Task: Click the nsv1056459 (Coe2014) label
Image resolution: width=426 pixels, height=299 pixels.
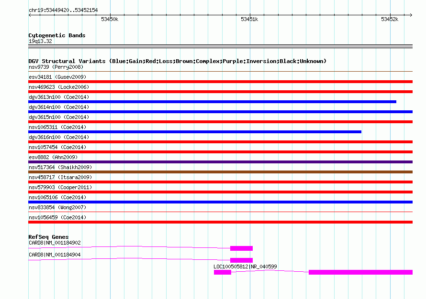Action: coord(57,217)
